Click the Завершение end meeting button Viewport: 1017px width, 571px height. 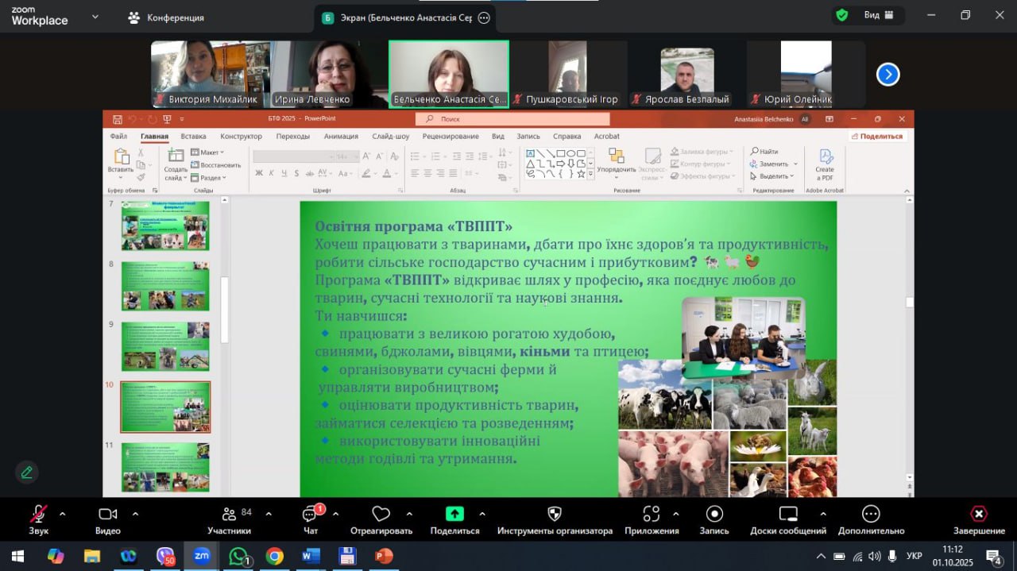click(979, 514)
